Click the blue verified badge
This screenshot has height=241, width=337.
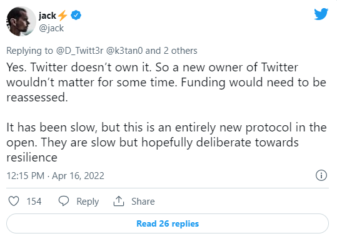click(x=76, y=15)
